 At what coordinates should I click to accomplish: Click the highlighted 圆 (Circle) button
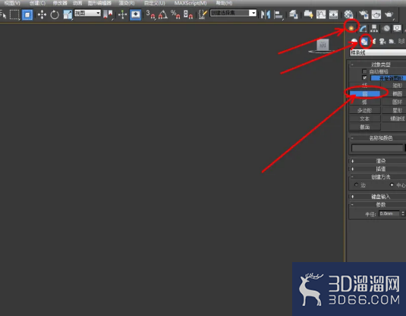[x=365, y=93]
